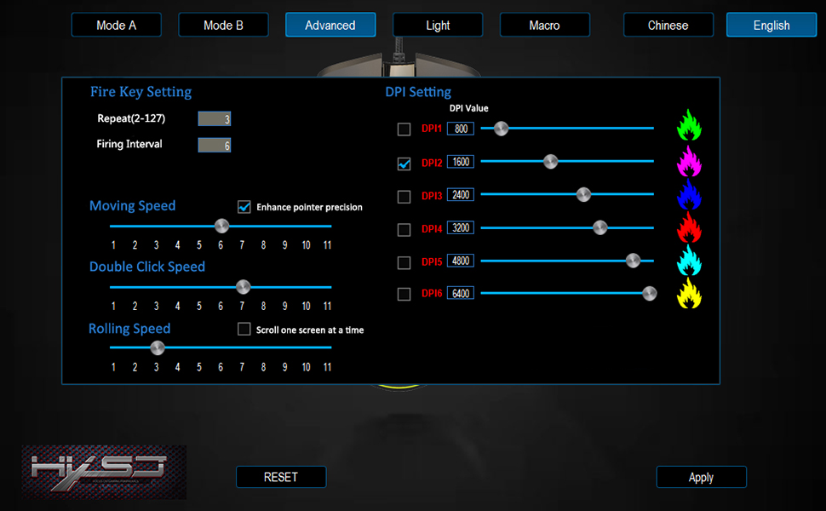Switch language to Chinese
This screenshot has width=826, height=511.
(x=668, y=25)
